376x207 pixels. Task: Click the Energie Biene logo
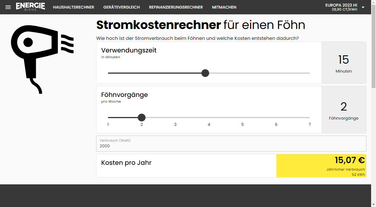coord(31,7)
